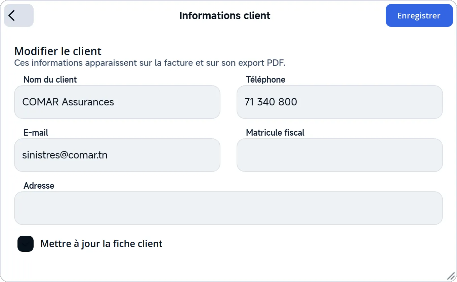Click the "Informations client" title
This screenshot has width=457, height=282.
point(225,16)
